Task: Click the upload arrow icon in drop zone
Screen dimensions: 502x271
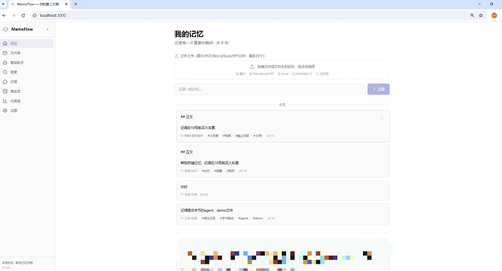Action: [252, 66]
